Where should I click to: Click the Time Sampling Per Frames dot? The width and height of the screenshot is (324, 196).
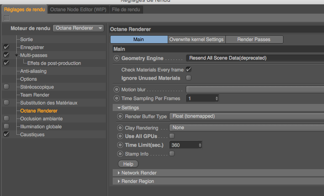tap(117, 98)
